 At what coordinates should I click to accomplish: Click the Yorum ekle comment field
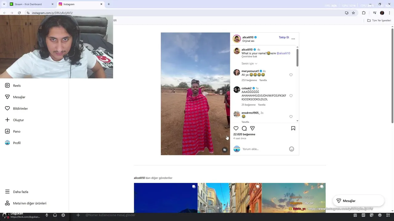pyautogui.click(x=265, y=149)
